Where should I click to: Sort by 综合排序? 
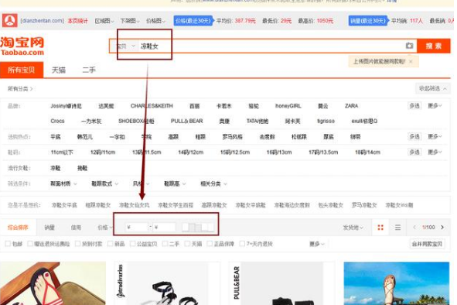18,228
